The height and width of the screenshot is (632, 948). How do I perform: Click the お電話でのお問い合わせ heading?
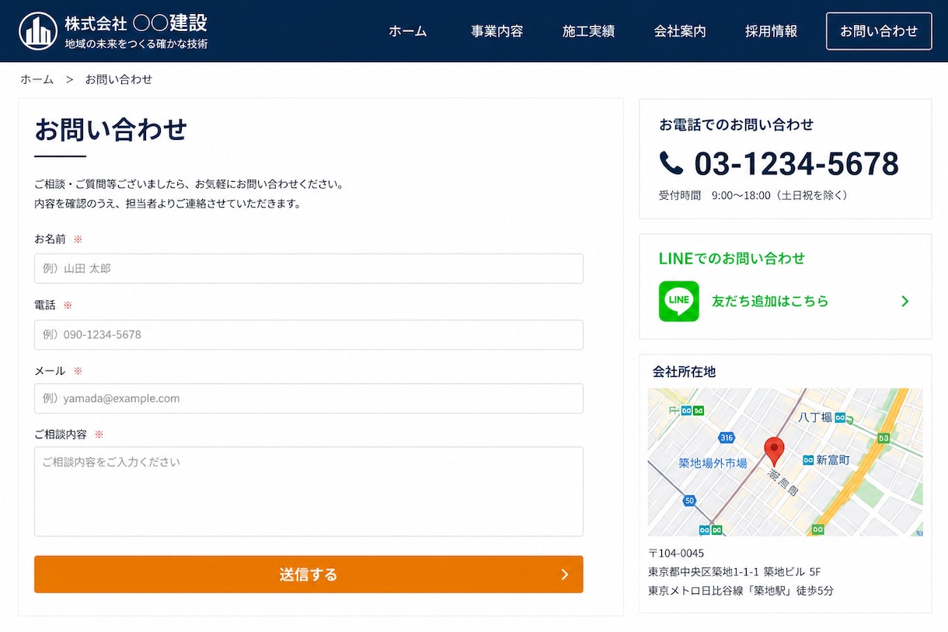(737, 124)
